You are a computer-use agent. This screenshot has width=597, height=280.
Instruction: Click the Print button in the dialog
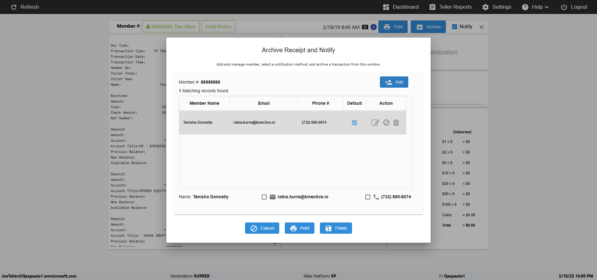coord(299,228)
